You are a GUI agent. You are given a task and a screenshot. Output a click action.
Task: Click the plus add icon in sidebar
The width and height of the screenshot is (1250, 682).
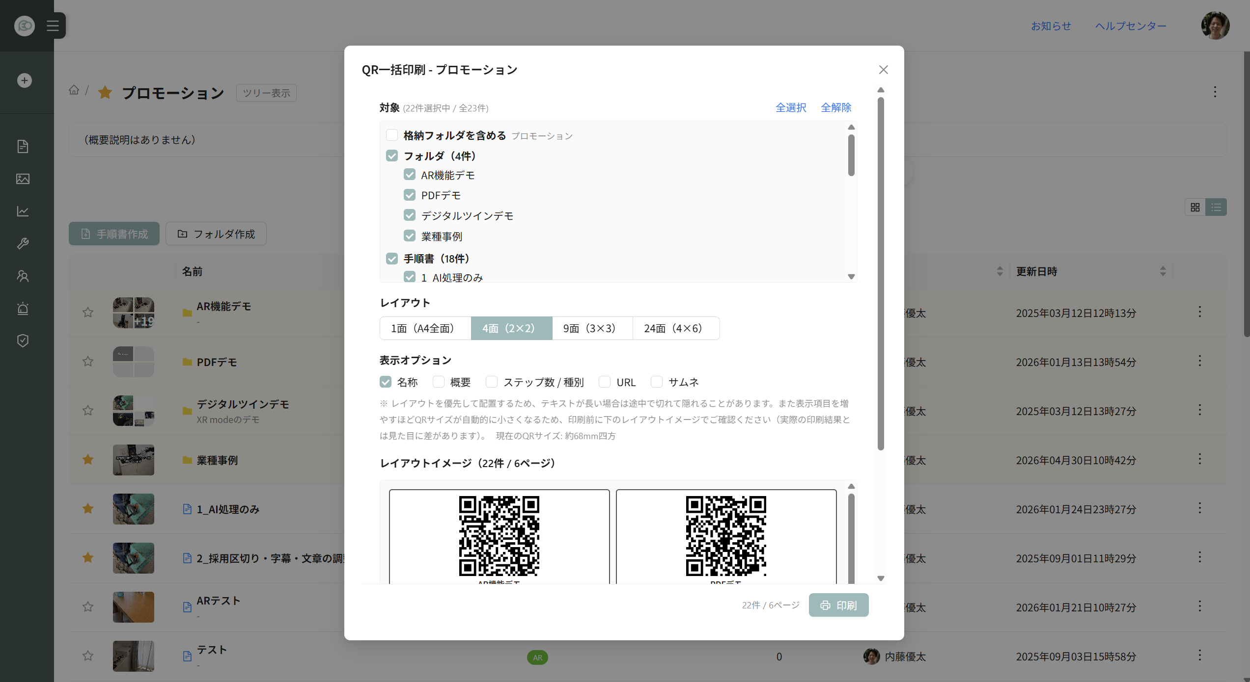tap(25, 80)
